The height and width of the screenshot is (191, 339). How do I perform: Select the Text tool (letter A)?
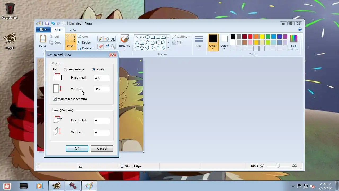point(113,39)
